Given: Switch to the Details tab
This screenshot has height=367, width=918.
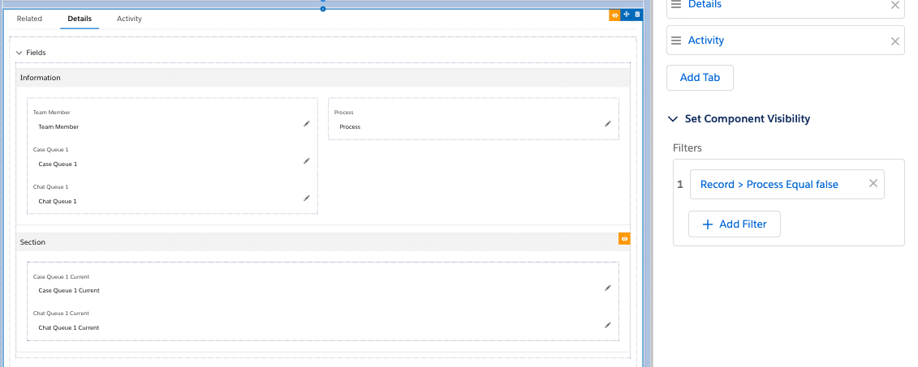Looking at the screenshot, I should 80,19.
